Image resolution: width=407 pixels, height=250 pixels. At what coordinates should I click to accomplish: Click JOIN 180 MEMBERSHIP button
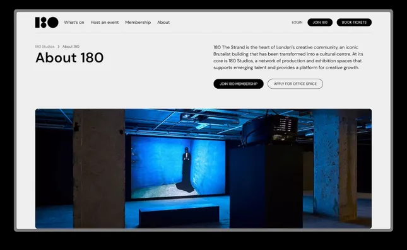(x=239, y=84)
